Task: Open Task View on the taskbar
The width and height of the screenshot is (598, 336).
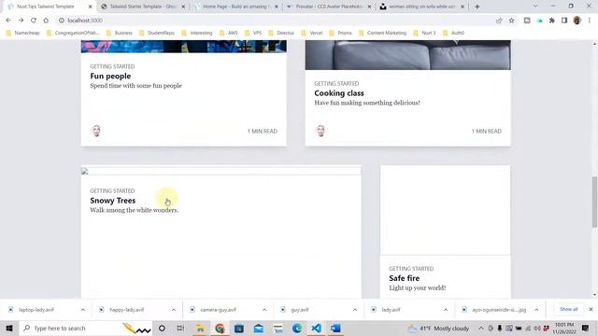Action: pos(180,328)
